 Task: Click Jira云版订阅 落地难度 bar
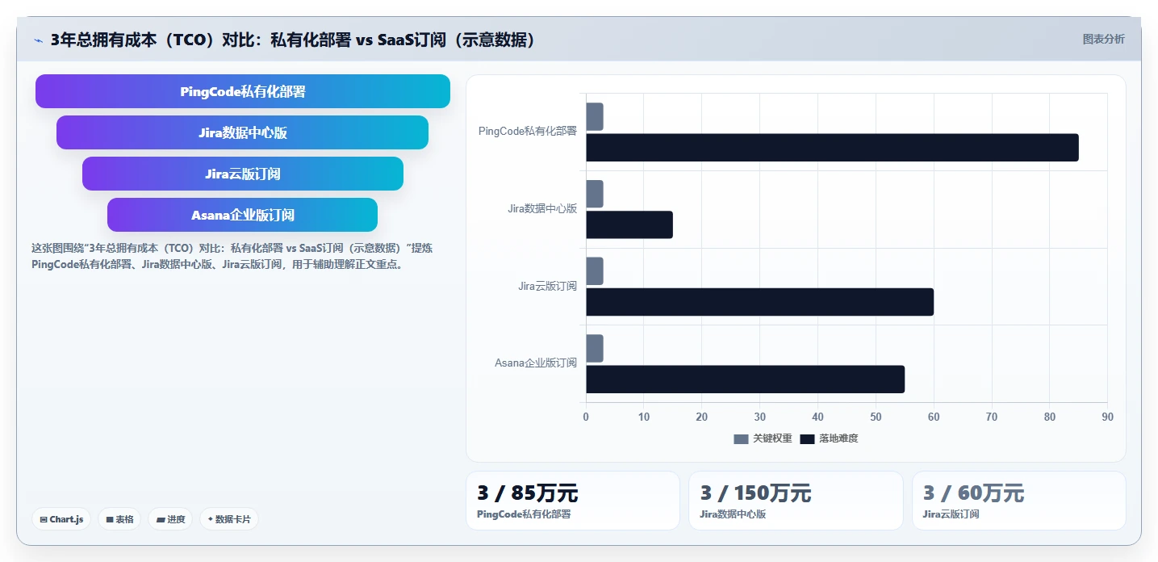click(x=759, y=302)
